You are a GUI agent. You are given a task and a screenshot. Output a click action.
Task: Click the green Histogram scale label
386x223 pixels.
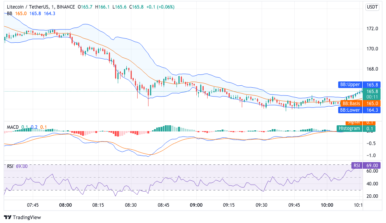(349, 128)
